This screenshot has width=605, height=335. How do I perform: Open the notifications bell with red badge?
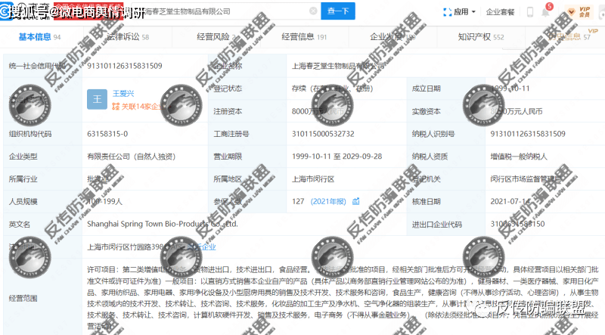[547, 12]
